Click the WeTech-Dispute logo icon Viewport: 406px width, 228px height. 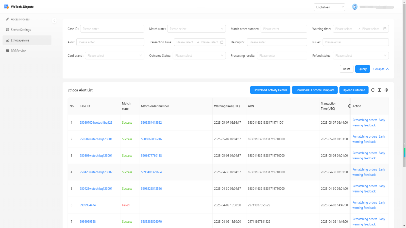(6, 7)
